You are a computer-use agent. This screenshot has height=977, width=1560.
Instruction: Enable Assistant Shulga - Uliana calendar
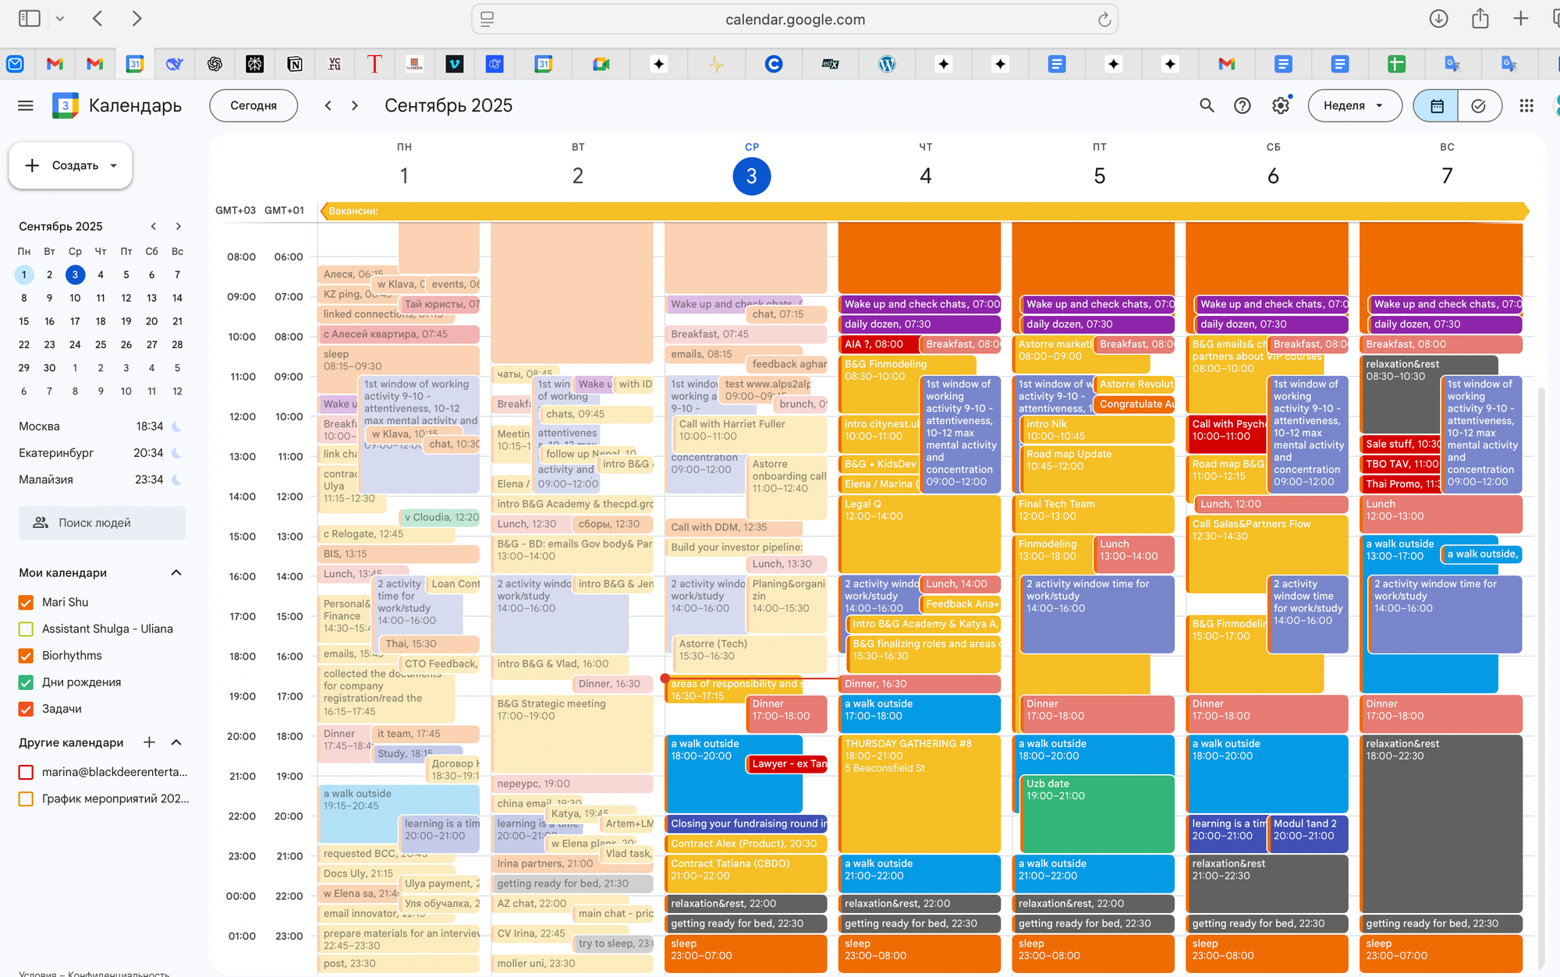(26, 629)
